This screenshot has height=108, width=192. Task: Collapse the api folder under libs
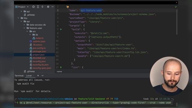click(21, 21)
